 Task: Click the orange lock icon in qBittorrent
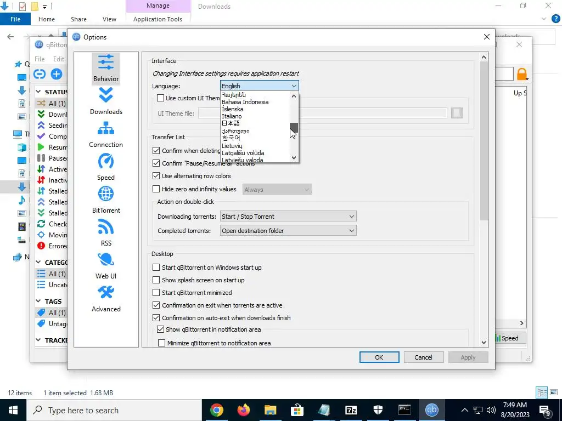(x=522, y=74)
